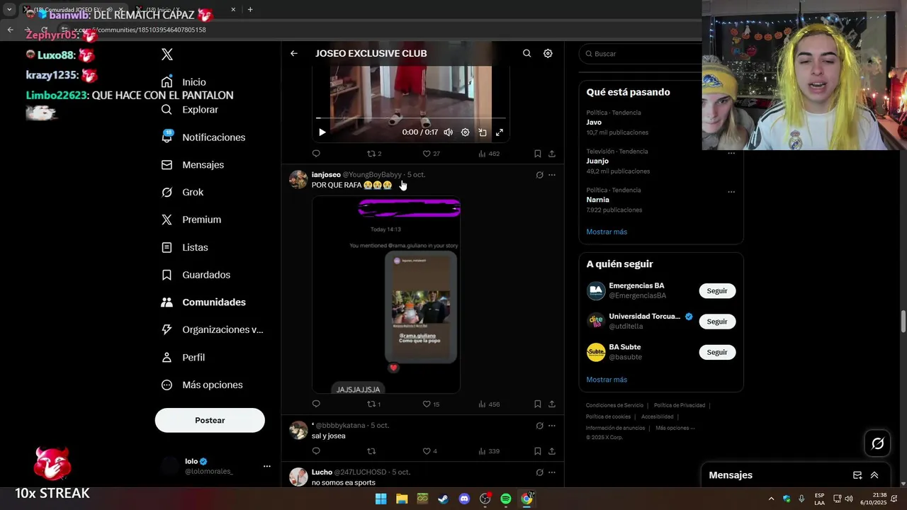907x510 pixels.
Task: Like bbbbykatana post with 4 likes
Action: pyautogui.click(x=429, y=451)
